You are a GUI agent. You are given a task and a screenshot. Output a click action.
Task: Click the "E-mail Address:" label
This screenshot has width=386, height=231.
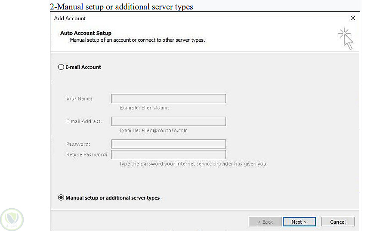point(84,121)
